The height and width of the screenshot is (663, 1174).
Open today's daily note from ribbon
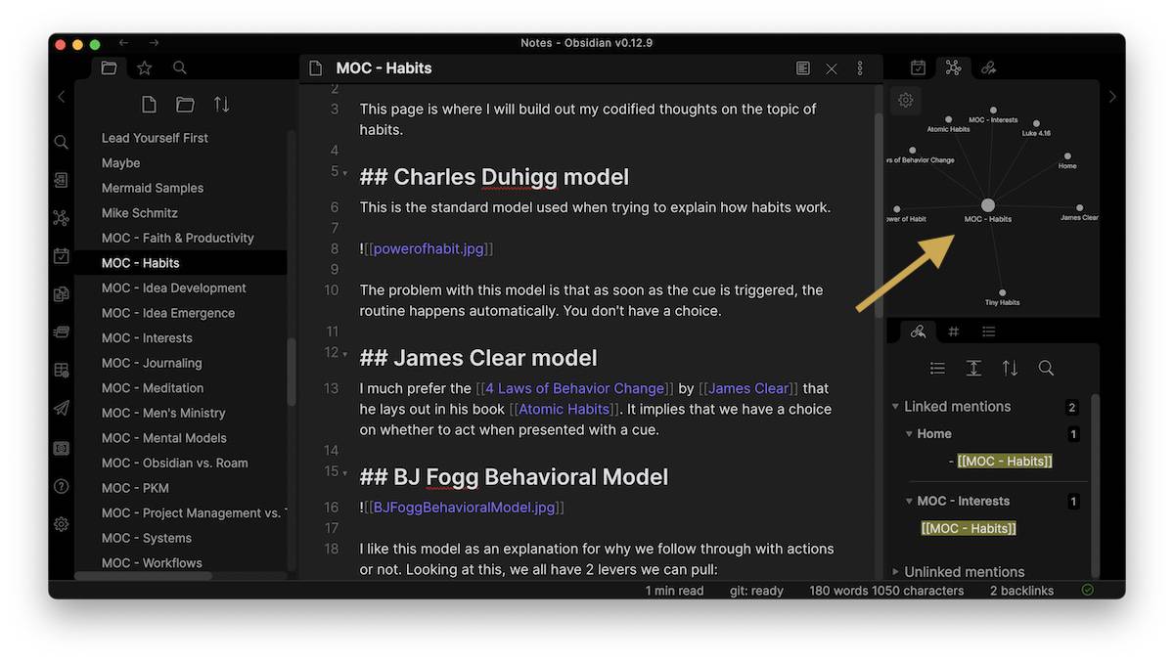(x=62, y=256)
